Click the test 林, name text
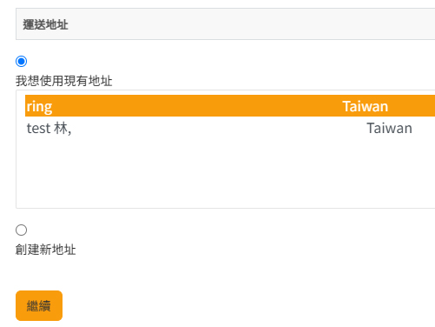Screen dimensions: 435x327 (x=49, y=129)
